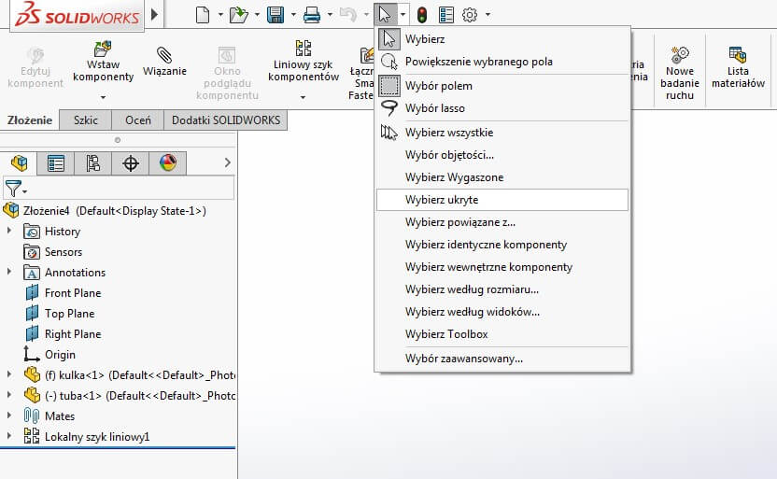Open the FeatureManager design tree tab
This screenshot has width=777, height=479.
tap(20, 163)
